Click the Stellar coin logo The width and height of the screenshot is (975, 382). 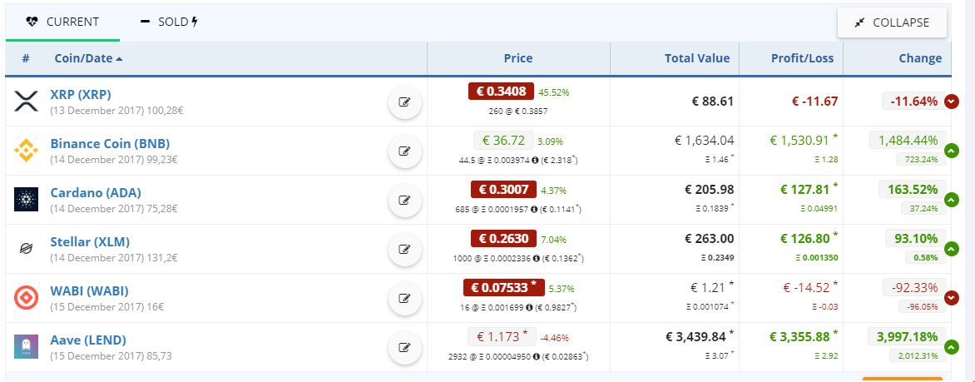click(26, 249)
